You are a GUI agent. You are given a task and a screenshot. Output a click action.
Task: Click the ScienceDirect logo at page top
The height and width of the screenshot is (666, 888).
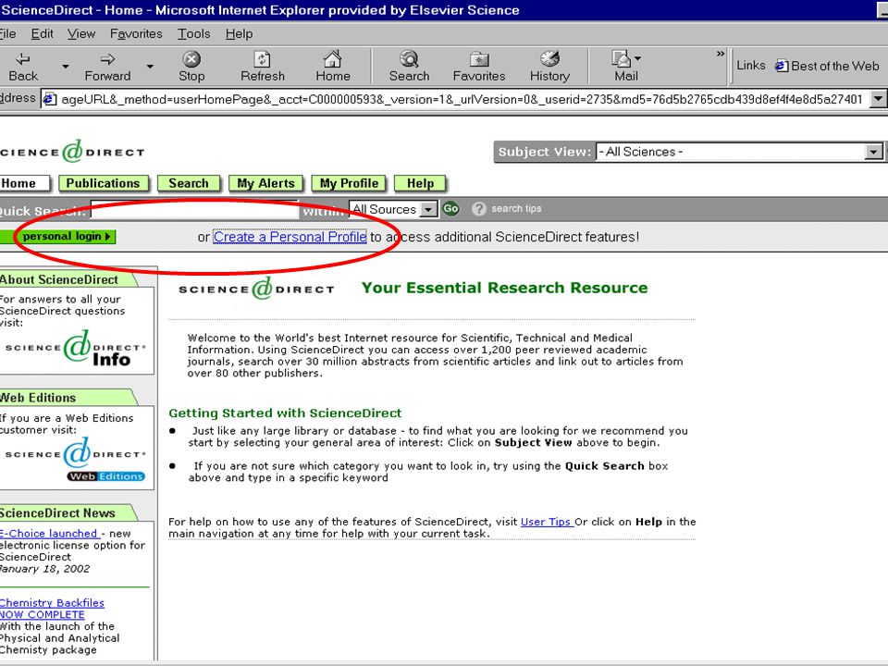coord(72,152)
